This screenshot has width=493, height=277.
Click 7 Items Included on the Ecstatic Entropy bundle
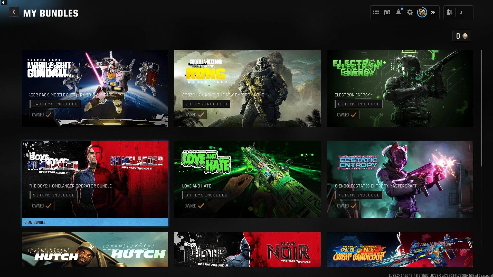point(359,195)
